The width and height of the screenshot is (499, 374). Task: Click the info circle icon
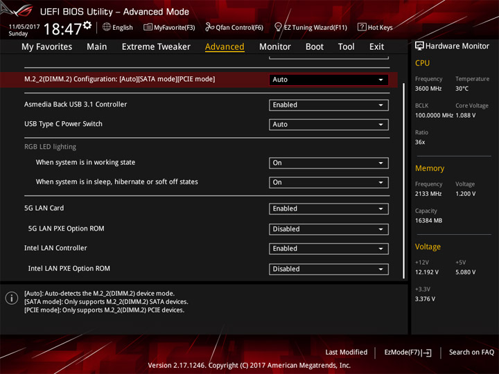pos(12,299)
